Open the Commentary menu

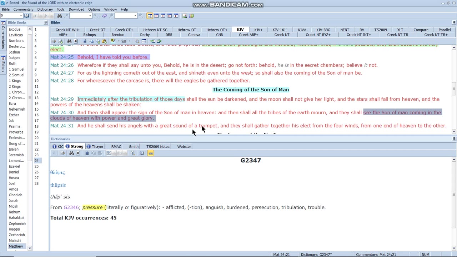tap(23, 9)
